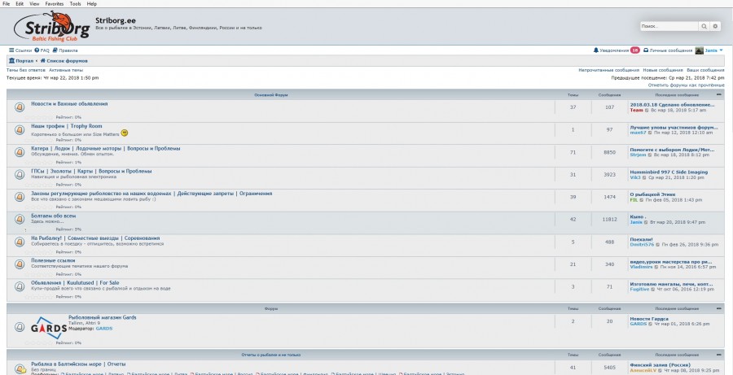Click the Gards shop logo image
The image size is (733, 375).
(x=47, y=327)
